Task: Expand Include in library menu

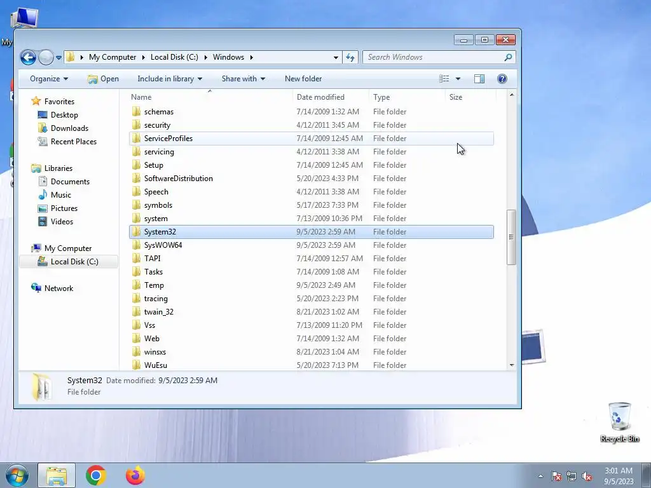Action: (x=170, y=79)
